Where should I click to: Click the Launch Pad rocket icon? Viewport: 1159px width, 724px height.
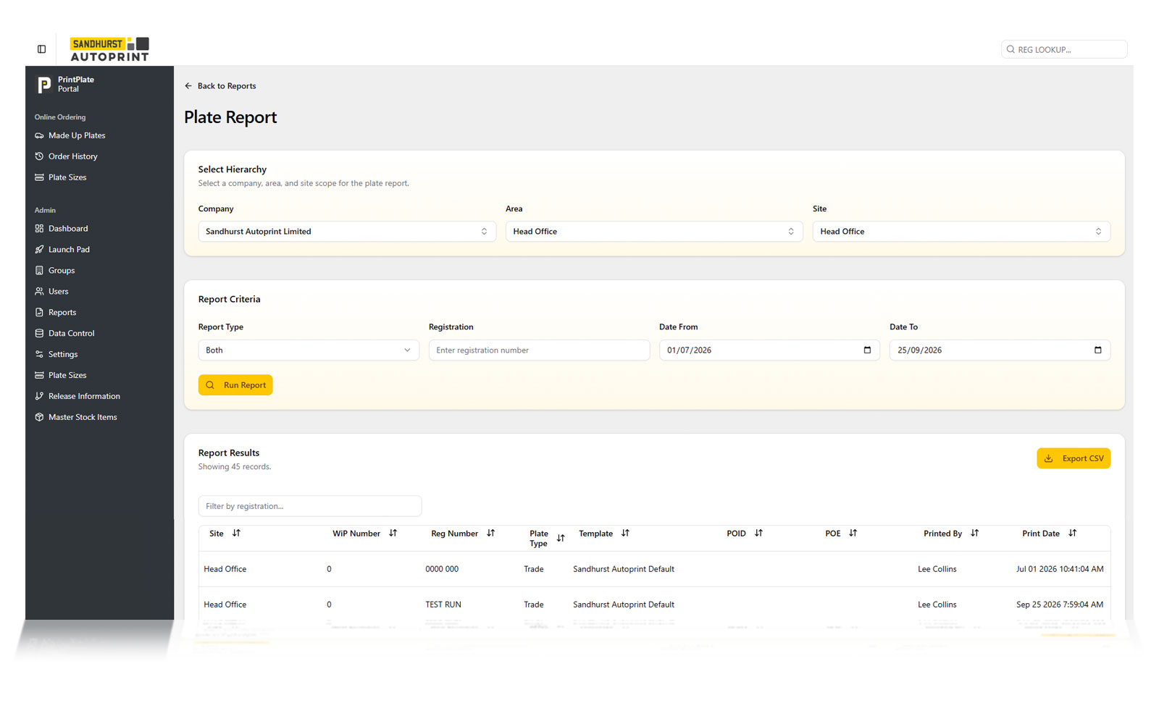pos(39,250)
